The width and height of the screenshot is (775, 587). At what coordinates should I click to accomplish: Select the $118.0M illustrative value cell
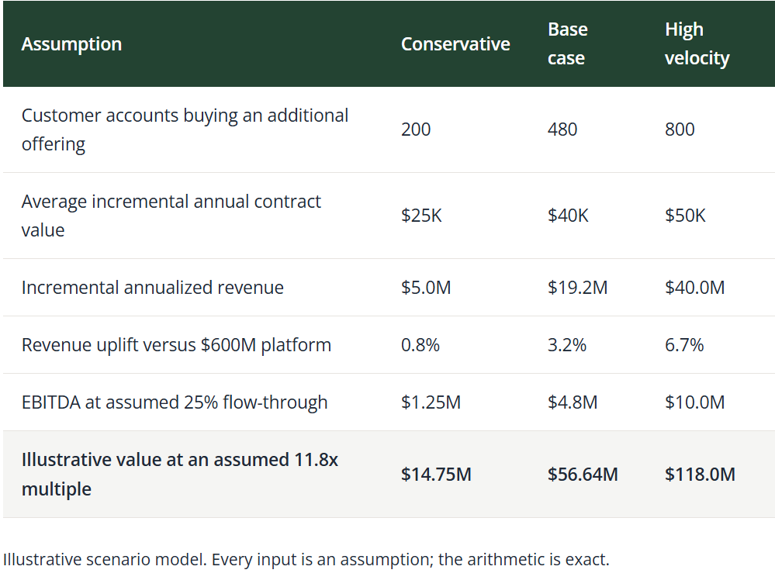point(700,475)
